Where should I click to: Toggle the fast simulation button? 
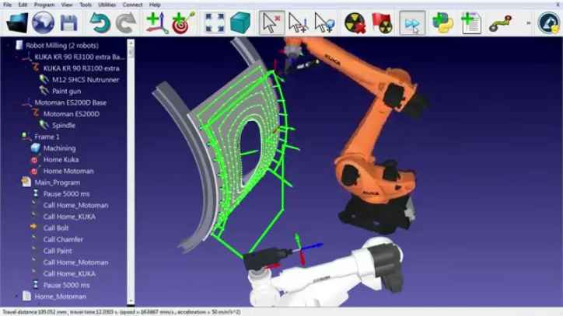tap(411, 23)
